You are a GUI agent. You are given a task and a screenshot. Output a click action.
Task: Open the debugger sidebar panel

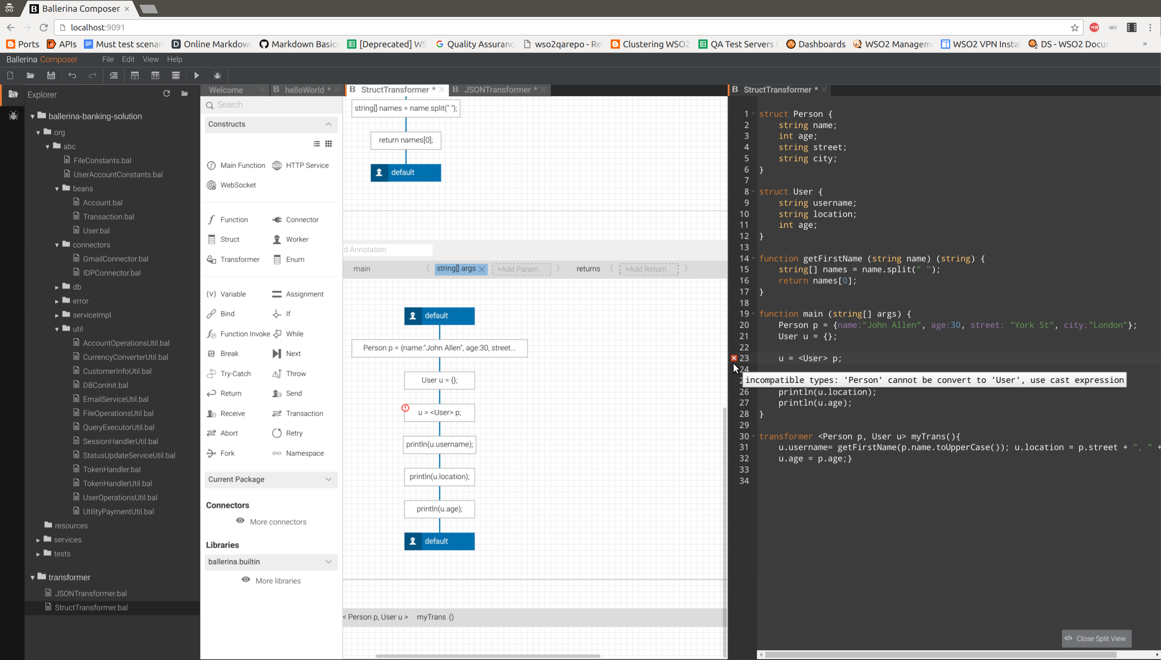click(x=13, y=116)
